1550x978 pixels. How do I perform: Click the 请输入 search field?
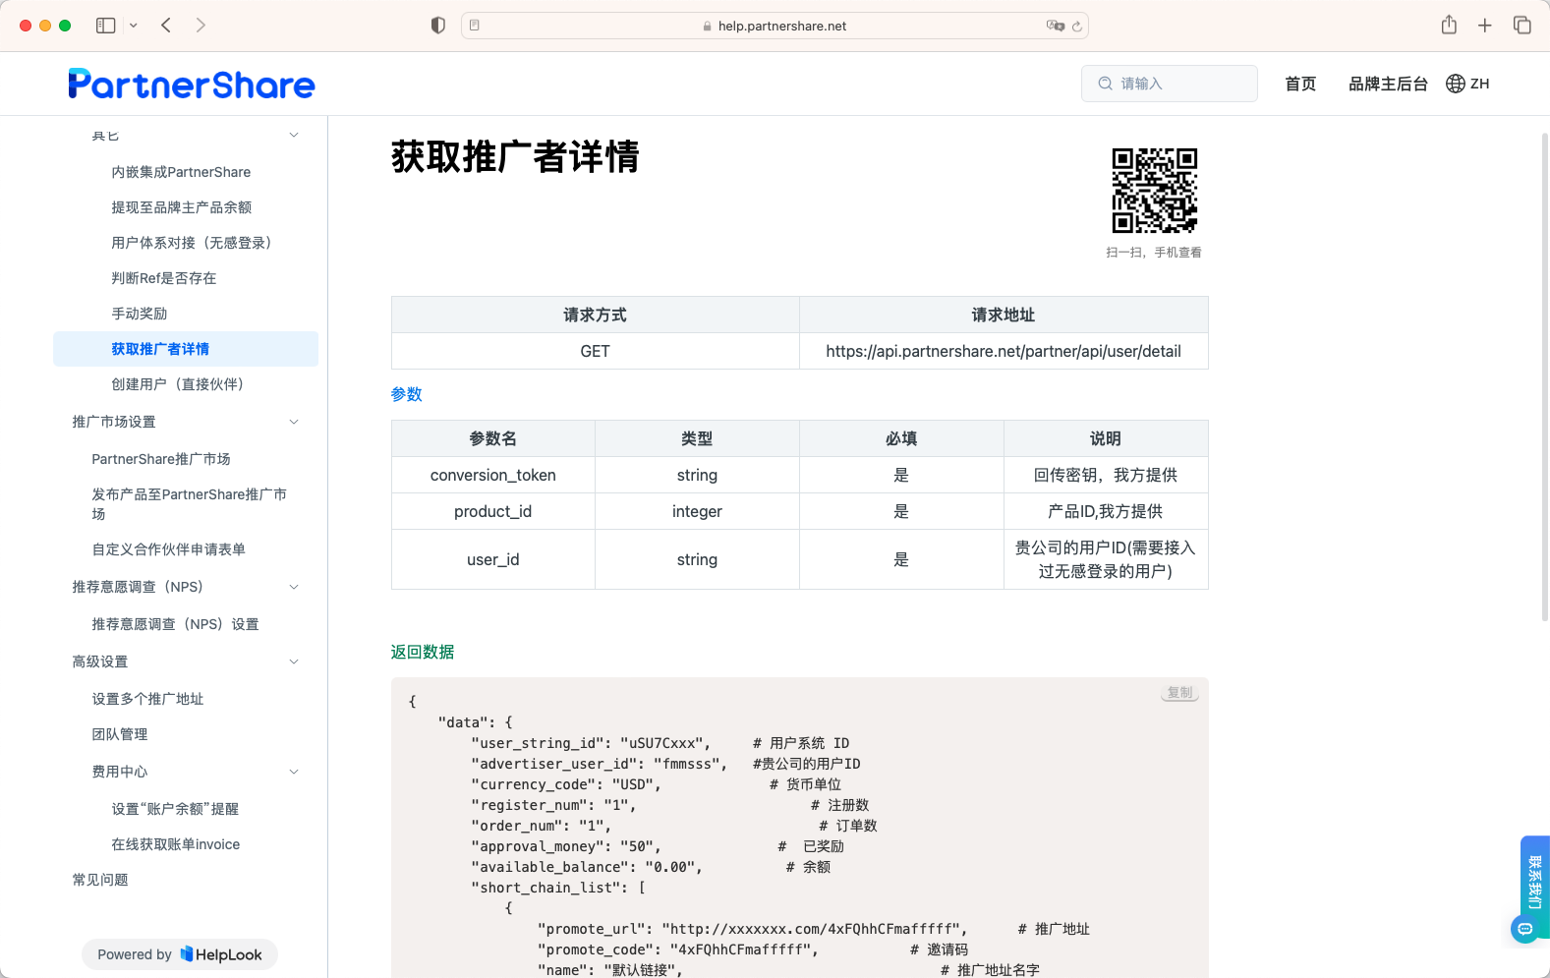tap(1170, 84)
